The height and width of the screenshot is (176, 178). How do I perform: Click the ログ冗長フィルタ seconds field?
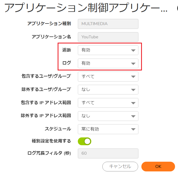108,153
